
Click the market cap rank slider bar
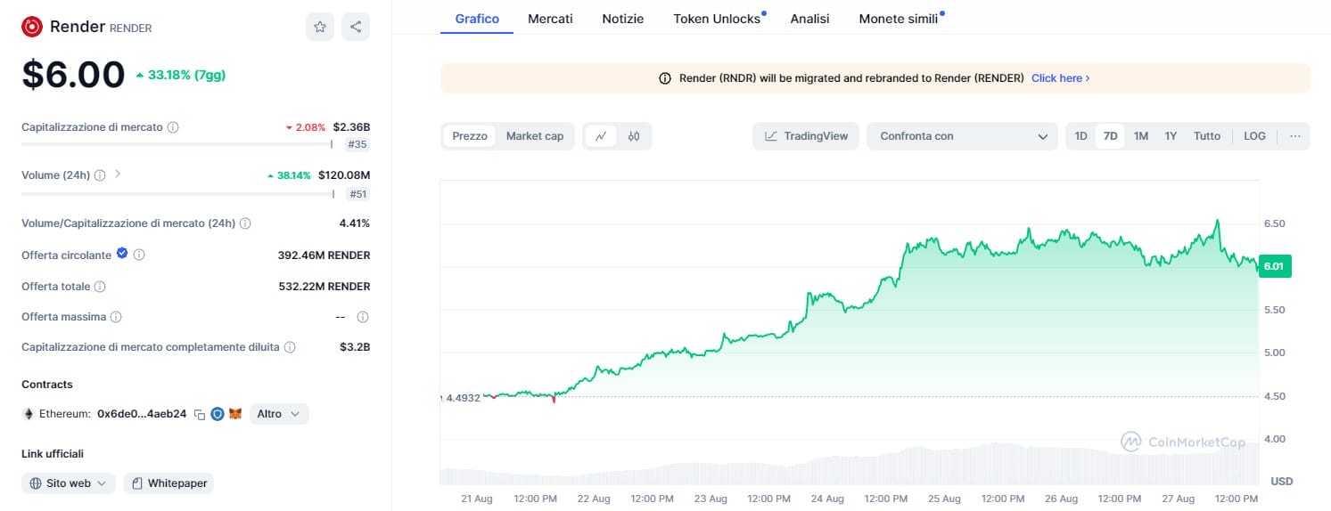click(177, 143)
